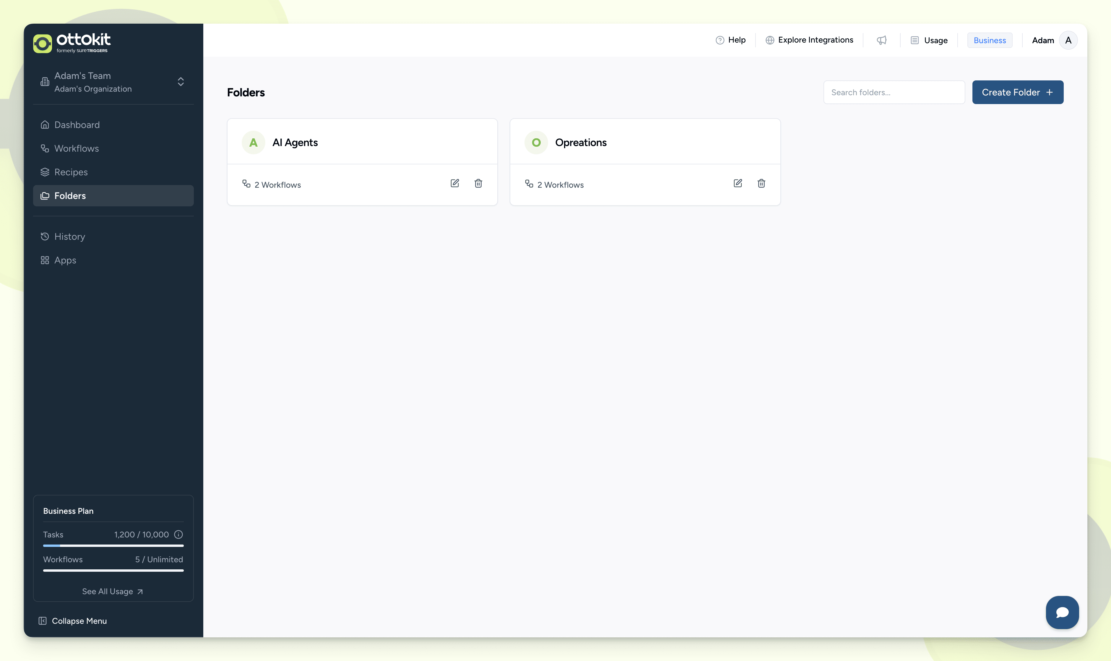Click the Adam user avatar
This screenshot has width=1111, height=661.
point(1068,40)
